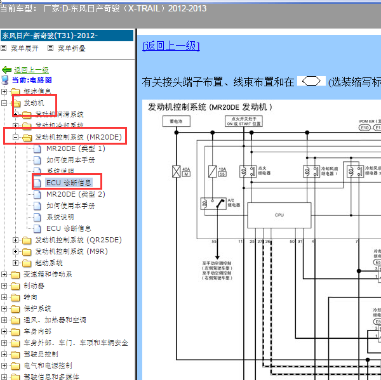Open first 如何使用本手册 under 类型 1
The height and width of the screenshot is (380, 381).
[x=70, y=160]
